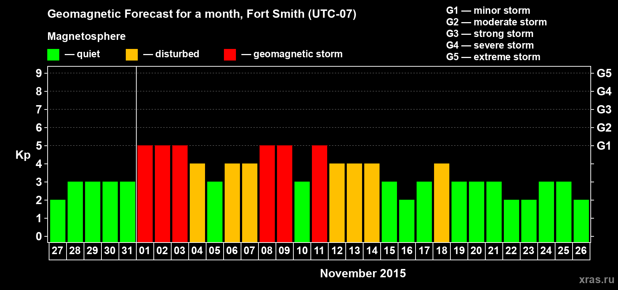Click the G4 right-axis label
Image resolution: width=618 pixels, height=290 pixels.
coord(604,91)
